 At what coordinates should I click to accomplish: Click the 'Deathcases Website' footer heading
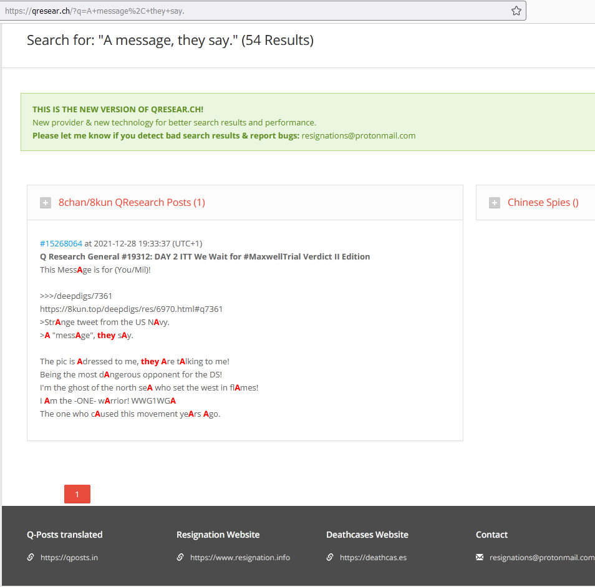point(367,535)
